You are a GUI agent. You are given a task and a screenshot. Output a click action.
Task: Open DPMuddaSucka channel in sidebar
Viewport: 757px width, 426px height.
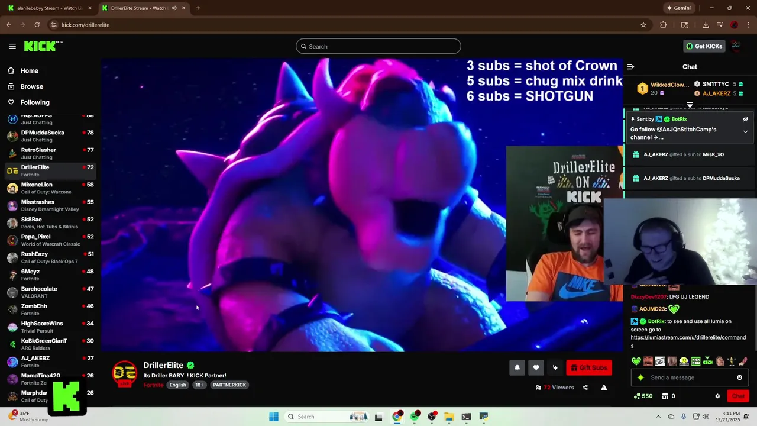[x=50, y=136]
